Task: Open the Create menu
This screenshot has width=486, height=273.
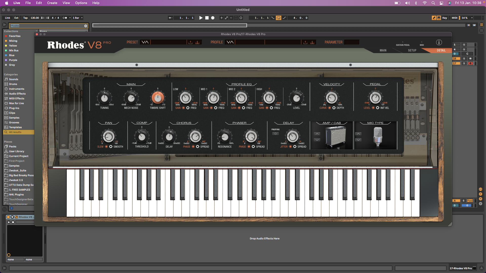Action: coord(52,3)
